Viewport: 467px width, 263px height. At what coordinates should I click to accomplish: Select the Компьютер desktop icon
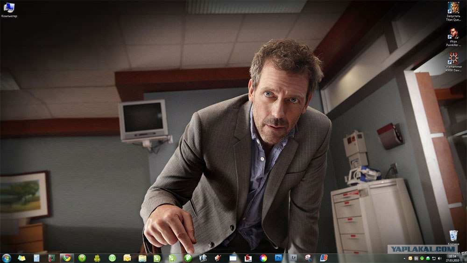tap(9, 10)
